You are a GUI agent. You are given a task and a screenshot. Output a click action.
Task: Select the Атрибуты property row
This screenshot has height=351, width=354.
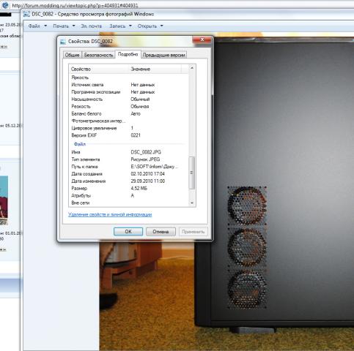coord(129,195)
